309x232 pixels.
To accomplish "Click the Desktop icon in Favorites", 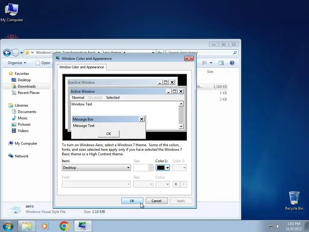I will [14, 80].
